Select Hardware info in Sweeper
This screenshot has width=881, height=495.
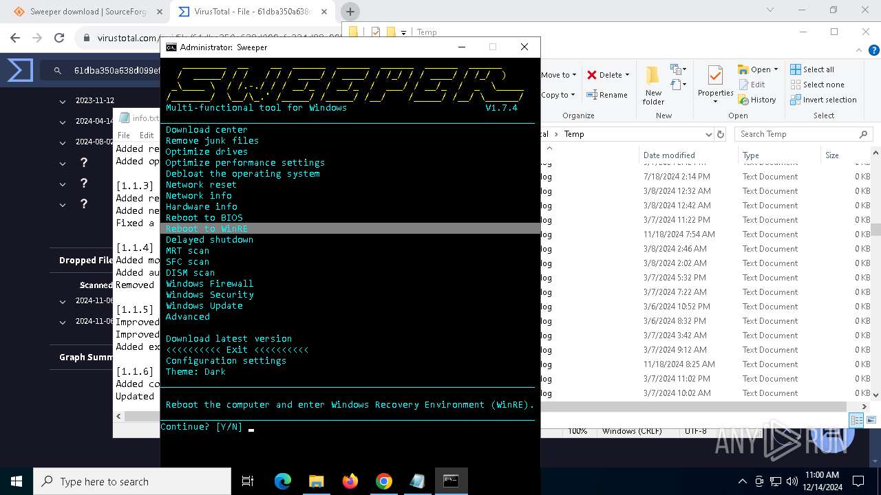201,206
